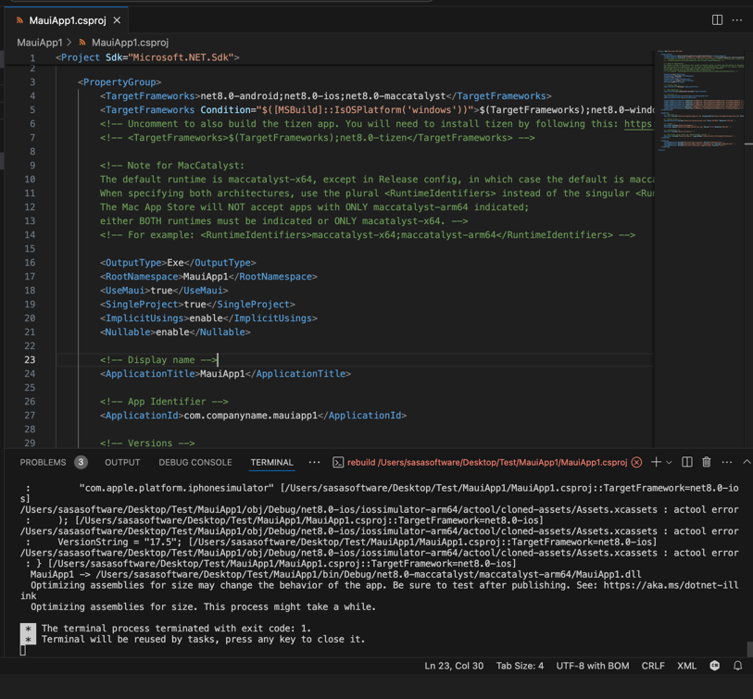Click MauiApp1.csproj in the breadcrumb

pyautogui.click(x=131, y=43)
